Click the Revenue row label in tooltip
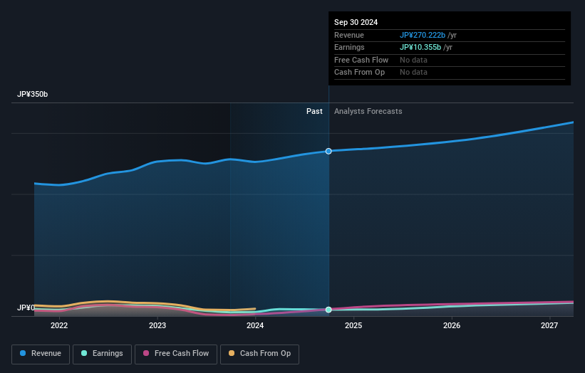Screen dimensions: 585x373 (349, 35)
